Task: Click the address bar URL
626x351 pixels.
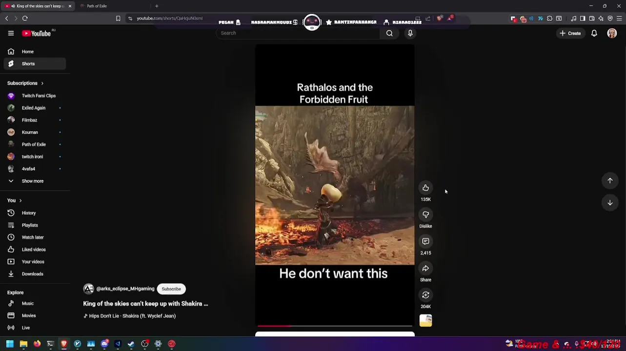Action: pyautogui.click(x=169, y=19)
